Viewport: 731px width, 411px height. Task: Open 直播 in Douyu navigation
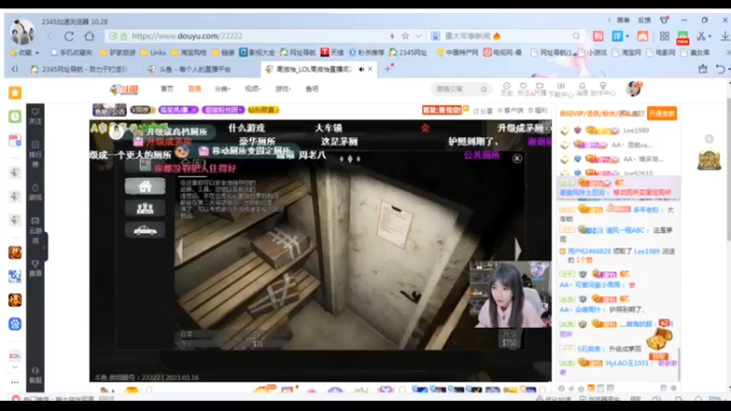pyautogui.click(x=194, y=89)
